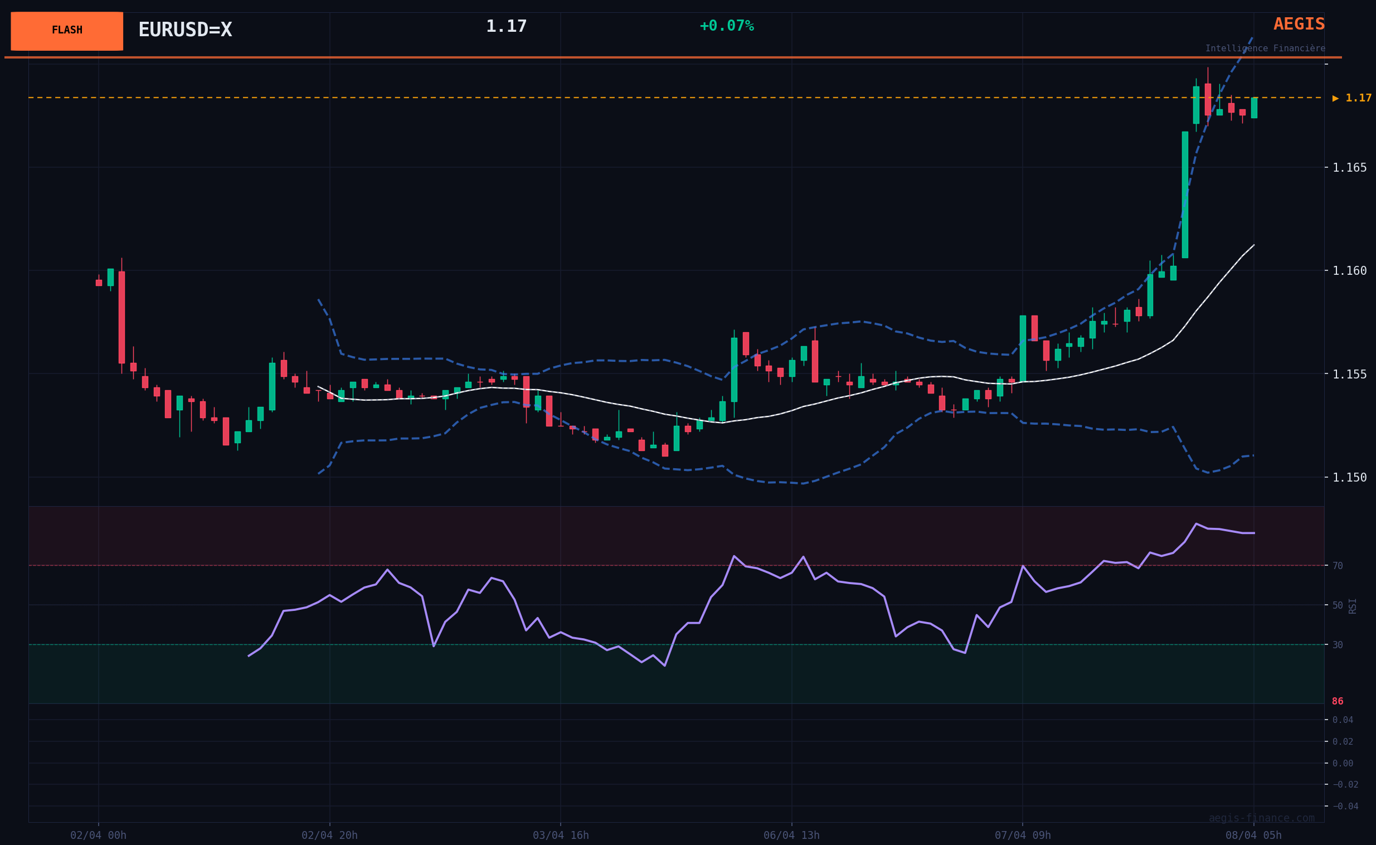This screenshot has width=1376, height=845.
Task: Click the 1.165 price axis label
Action: coord(1349,168)
